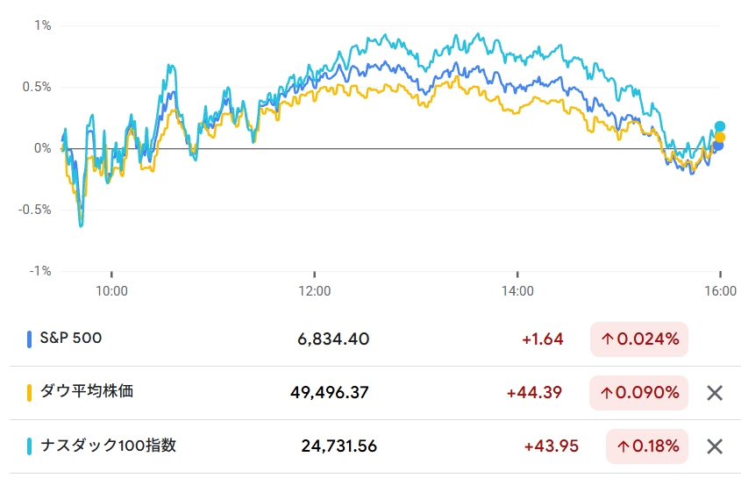Screen dimensions: 741x478
Task: Open the S&P 500 index link
Action: coord(70,338)
